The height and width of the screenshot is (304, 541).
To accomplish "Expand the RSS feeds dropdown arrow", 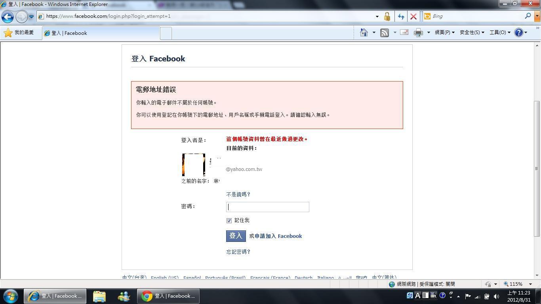I will click(394, 32).
